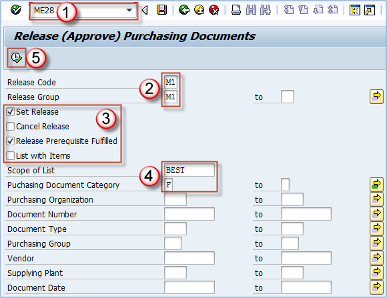Click Vendor from field
Screen dimensions: 387x298
tap(189, 258)
